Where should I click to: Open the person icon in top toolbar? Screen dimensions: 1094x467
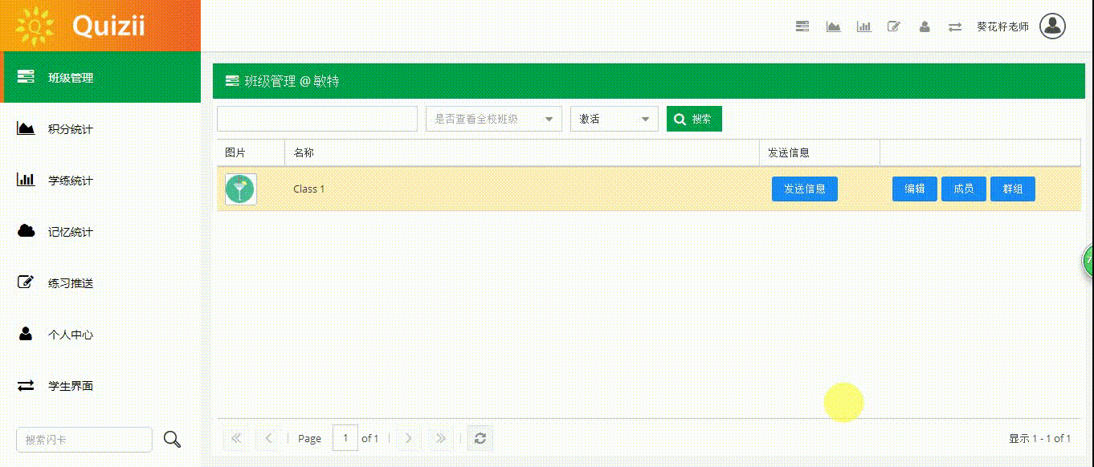pos(925,26)
